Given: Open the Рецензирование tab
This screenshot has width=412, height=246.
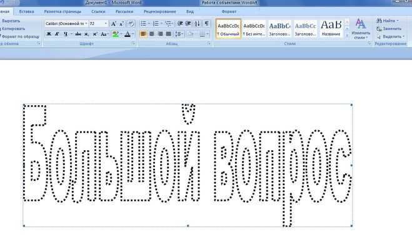Looking at the screenshot, I should (160, 11).
